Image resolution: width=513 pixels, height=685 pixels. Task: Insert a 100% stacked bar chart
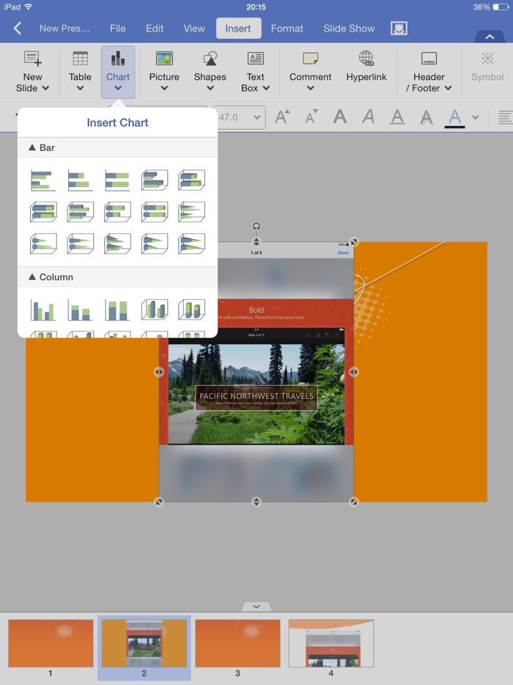click(x=117, y=180)
